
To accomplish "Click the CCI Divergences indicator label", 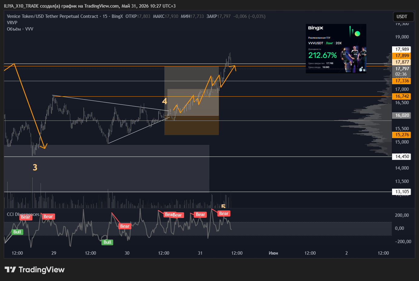I will click(23, 214).
